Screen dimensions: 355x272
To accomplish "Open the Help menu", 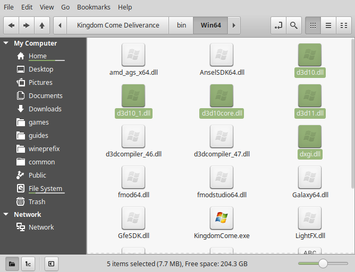I will pos(125,7).
